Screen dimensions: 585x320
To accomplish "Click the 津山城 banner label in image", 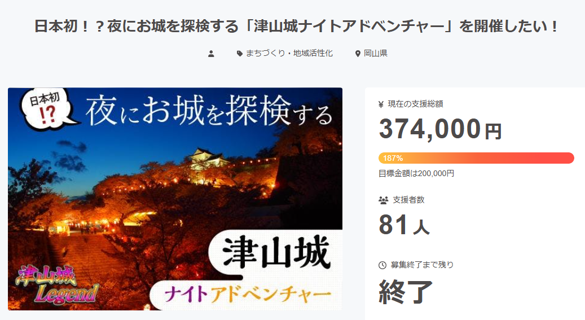I will pos(277,252).
